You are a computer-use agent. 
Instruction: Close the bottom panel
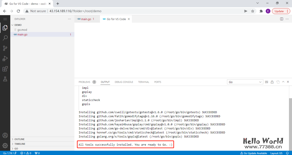point(288,82)
